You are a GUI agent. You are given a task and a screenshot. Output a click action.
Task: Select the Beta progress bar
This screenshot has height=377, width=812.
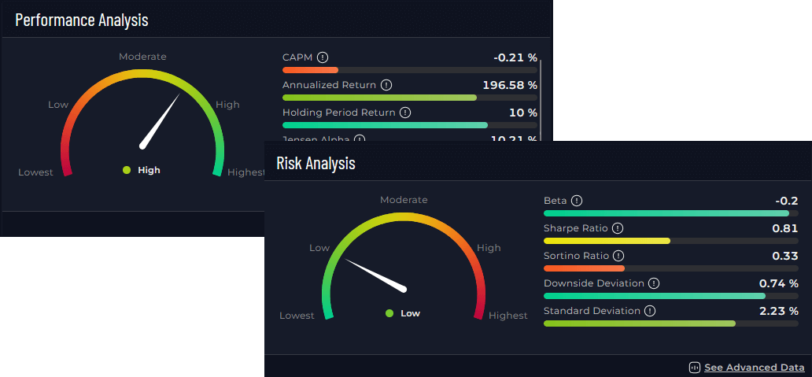point(666,213)
